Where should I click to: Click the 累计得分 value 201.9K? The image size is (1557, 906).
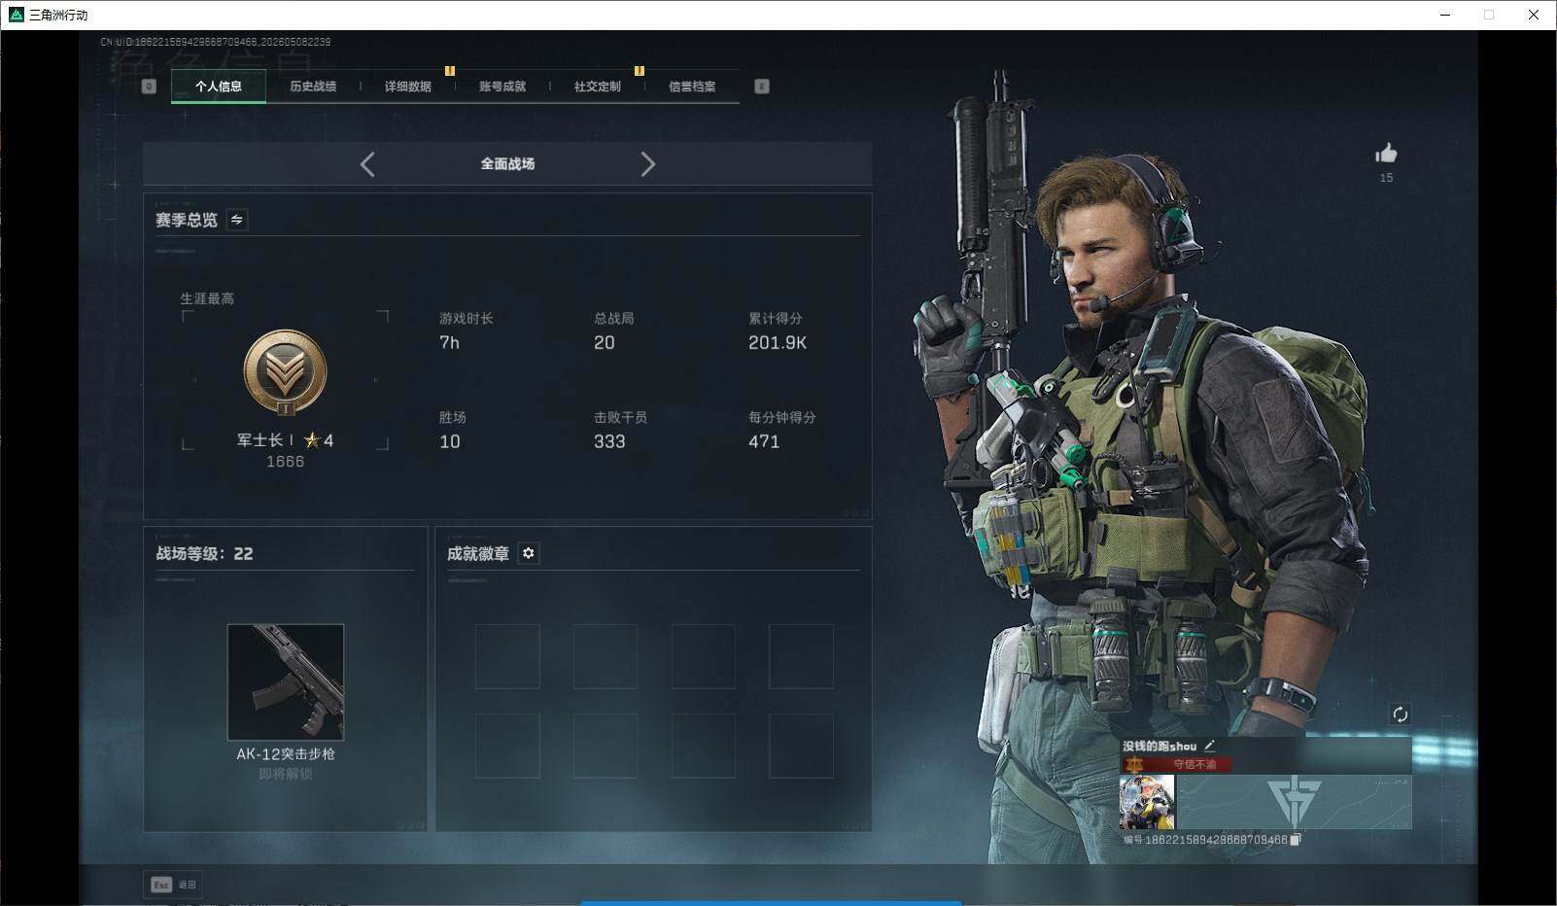(x=778, y=342)
